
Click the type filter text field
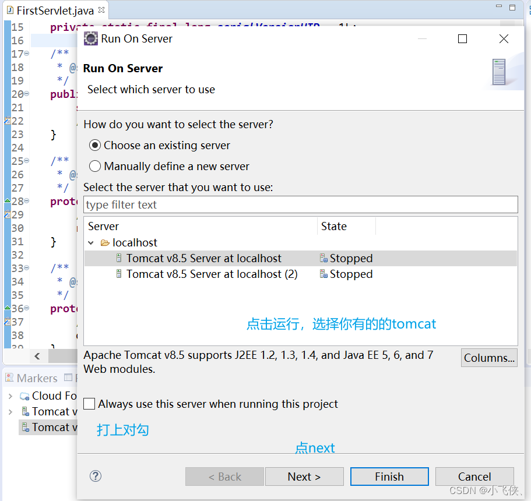click(x=300, y=205)
